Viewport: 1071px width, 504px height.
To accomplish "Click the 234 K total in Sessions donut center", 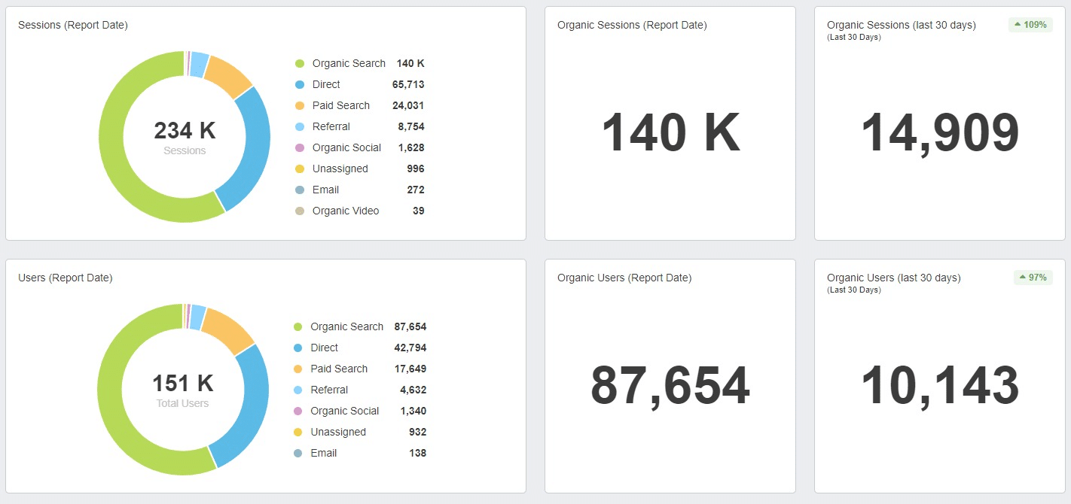I will click(x=184, y=131).
